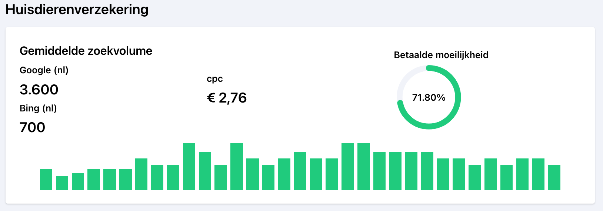
Task: Select the € 2,76 cost value
Action: [x=227, y=98]
